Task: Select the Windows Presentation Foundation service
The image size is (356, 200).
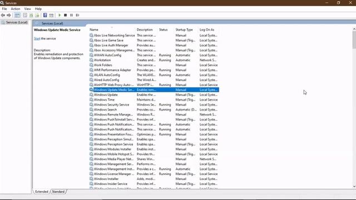Action: click(154, 134)
